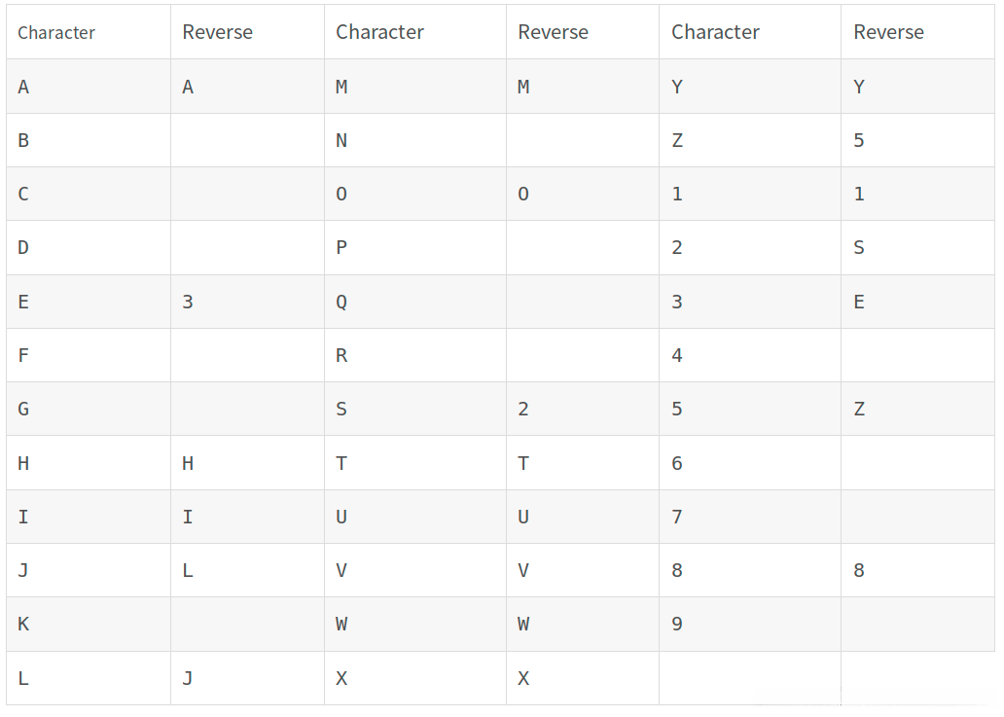Select the character cell Q

coord(341,302)
